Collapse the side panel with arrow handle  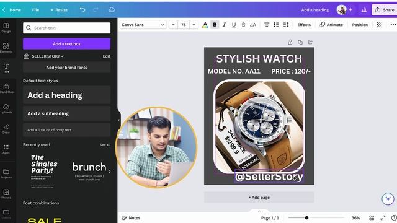118,120
